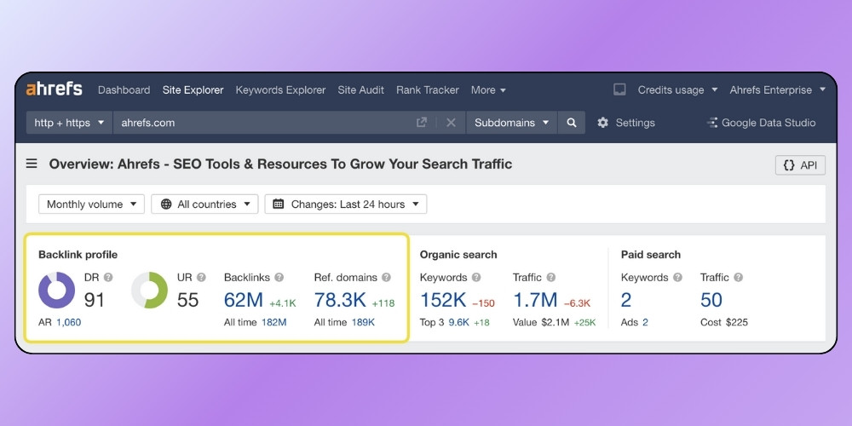Click the UR value 55
852x426 pixels.
click(188, 300)
